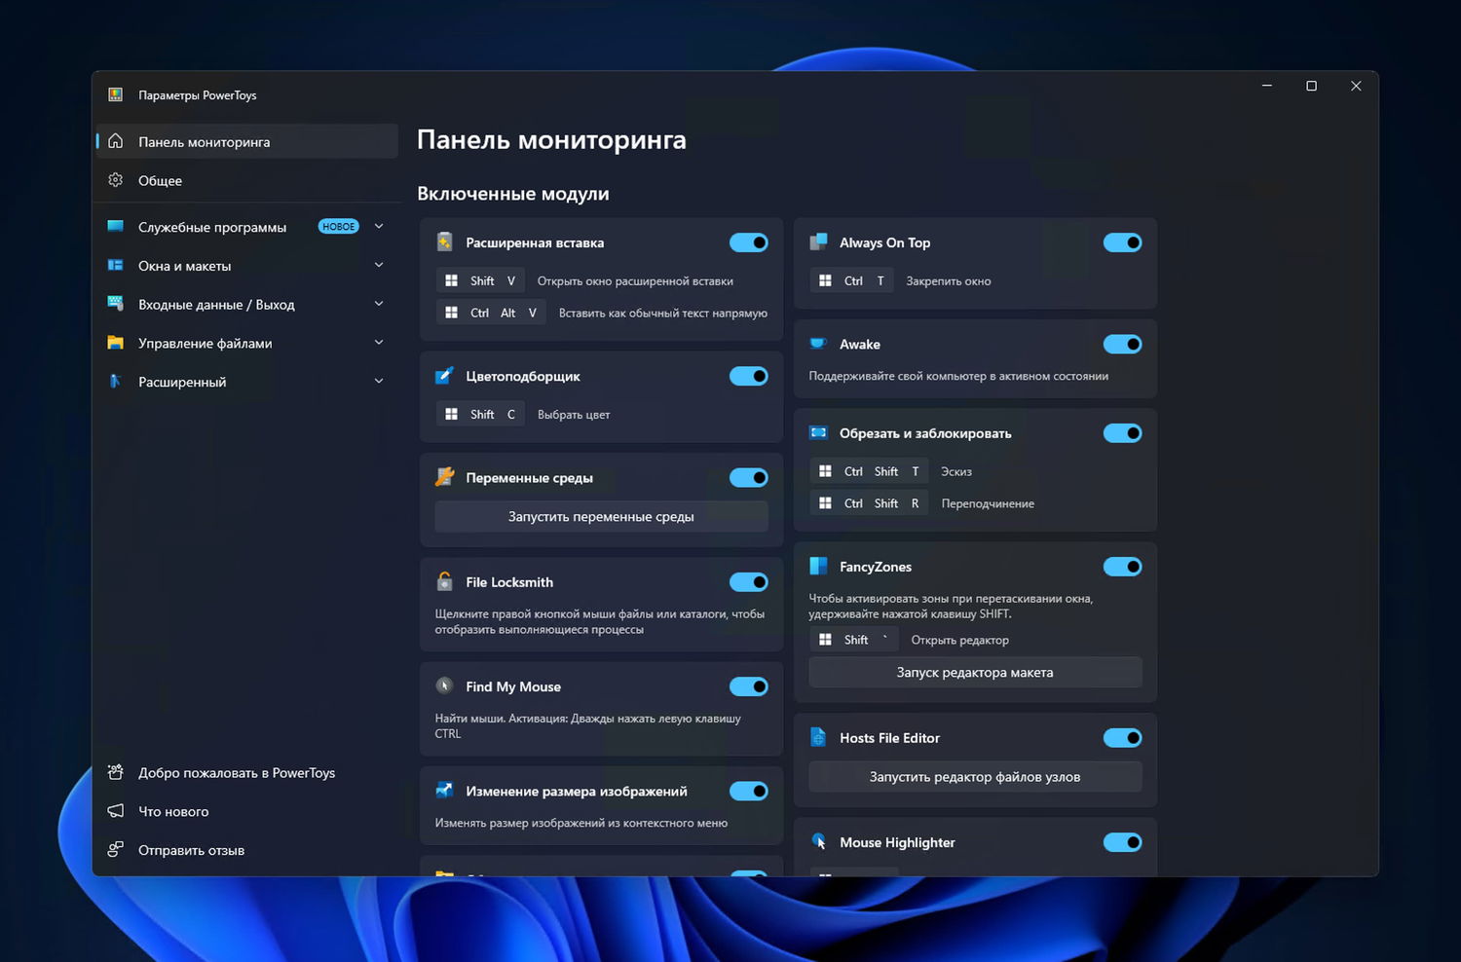Open the Панель мониторинга page
1461x962 pixels.
(247, 141)
